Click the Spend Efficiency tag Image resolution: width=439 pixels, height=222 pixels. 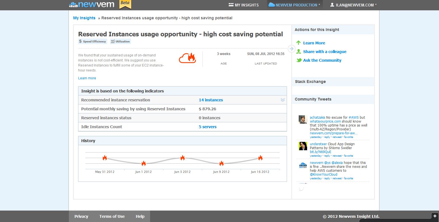(92, 41)
